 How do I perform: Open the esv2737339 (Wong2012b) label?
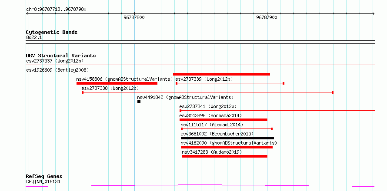tap(204, 79)
